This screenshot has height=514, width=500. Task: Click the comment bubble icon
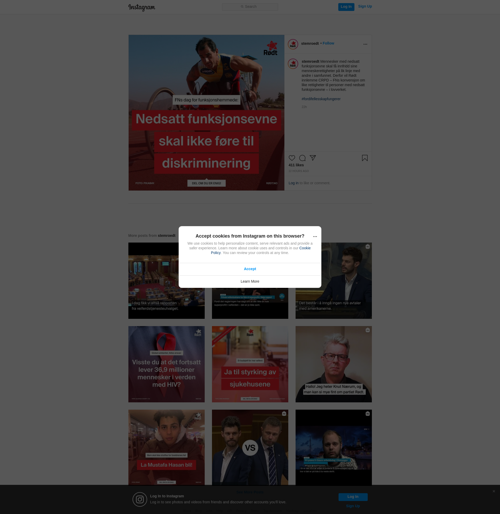(302, 158)
